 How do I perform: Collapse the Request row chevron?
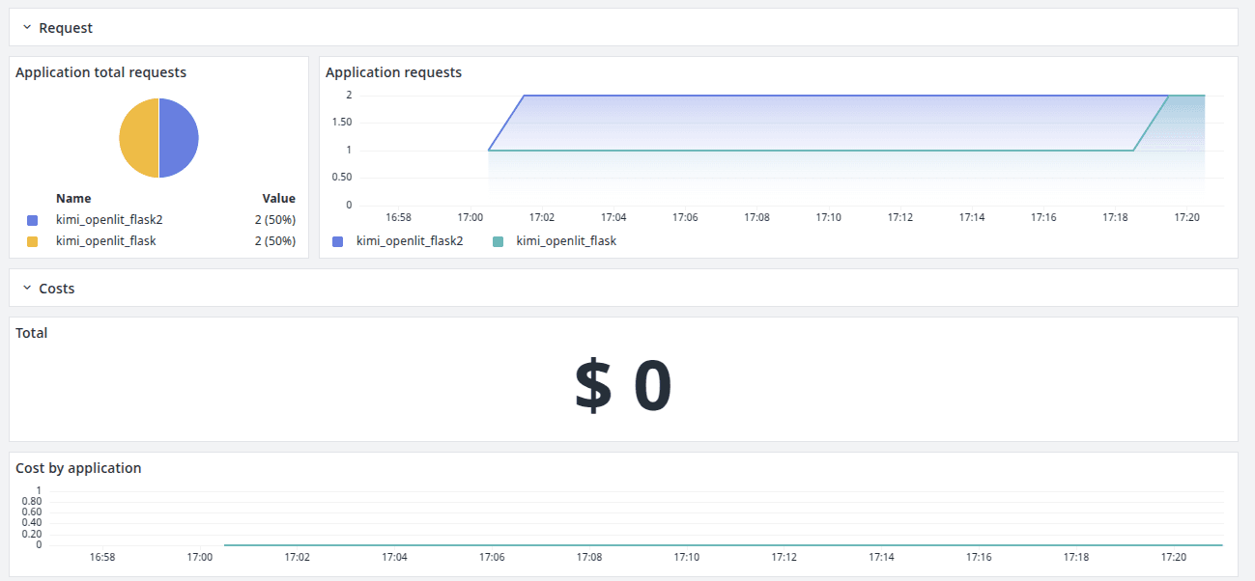[26, 28]
